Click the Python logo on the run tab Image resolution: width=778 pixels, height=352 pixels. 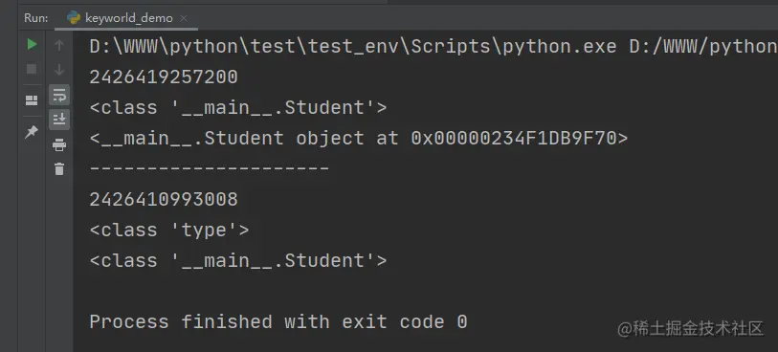pos(74,18)
